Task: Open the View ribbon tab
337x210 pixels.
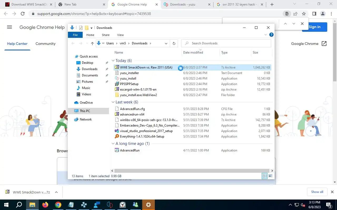Action: point(120,35)
